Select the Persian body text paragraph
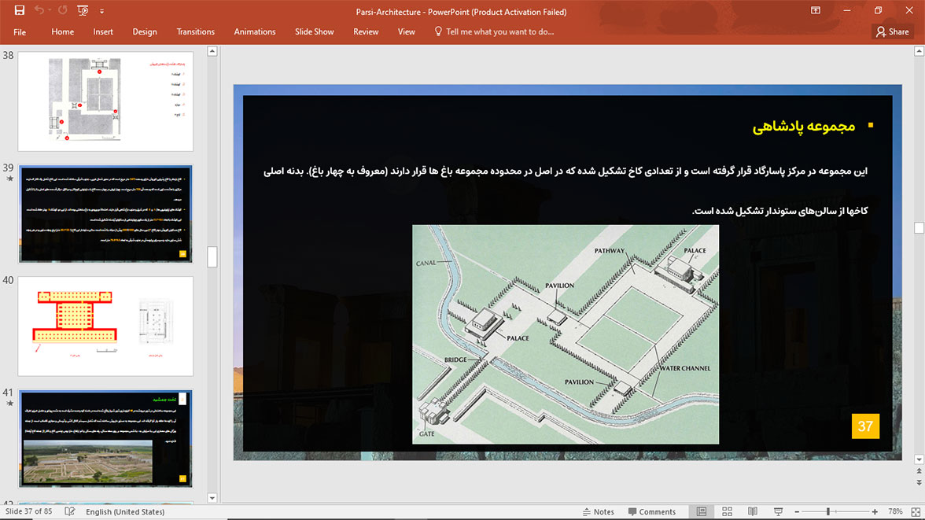Viewport: 925px width, 520px height. click(565, 190)
